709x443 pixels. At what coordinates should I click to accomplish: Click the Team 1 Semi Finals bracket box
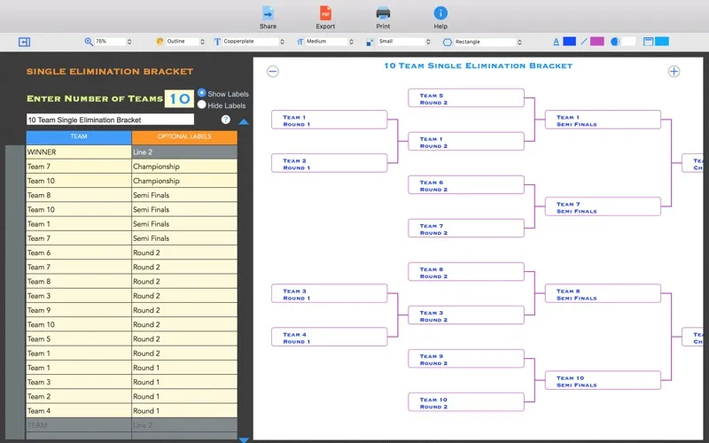pos(603,120)
